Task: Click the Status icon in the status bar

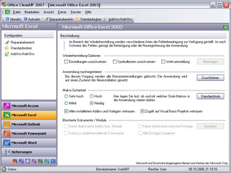Action: coord(4,169)
